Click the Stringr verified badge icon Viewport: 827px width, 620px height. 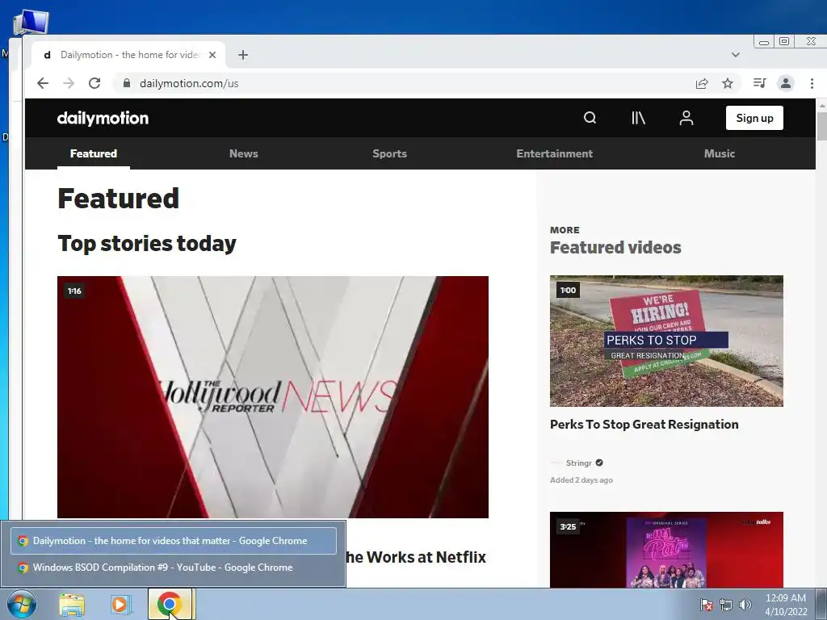tap(599, 463)
